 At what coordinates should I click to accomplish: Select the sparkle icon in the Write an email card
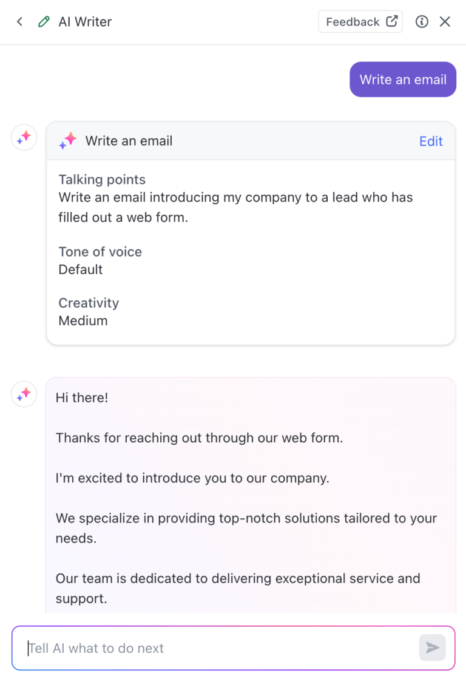68,140
